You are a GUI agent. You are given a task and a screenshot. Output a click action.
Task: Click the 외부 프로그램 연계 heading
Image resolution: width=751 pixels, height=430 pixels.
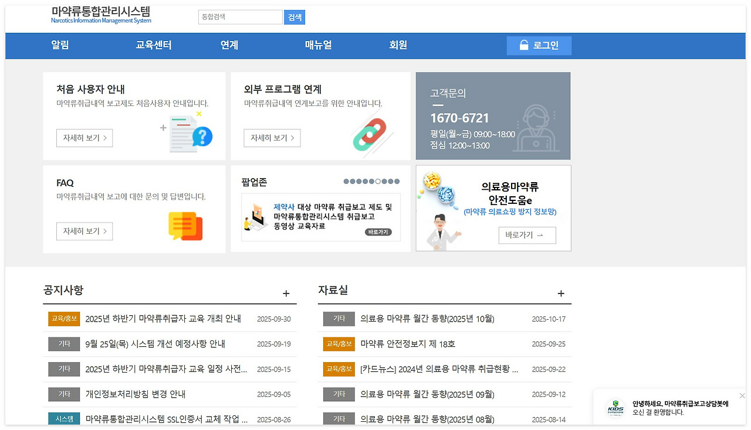coord(283,90)
